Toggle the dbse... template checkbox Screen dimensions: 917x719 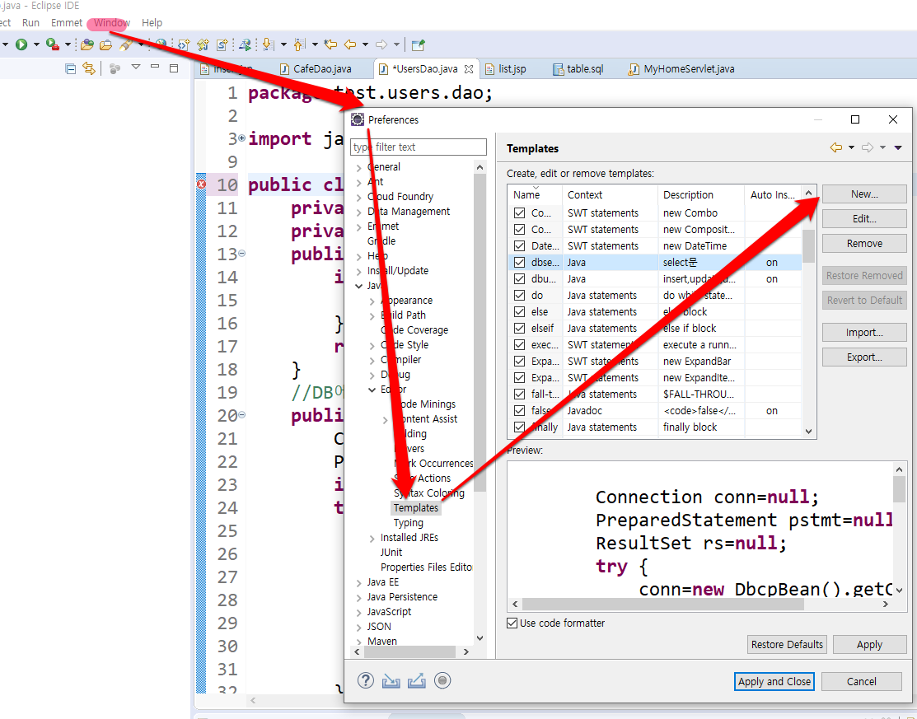(x=519, y=263)
